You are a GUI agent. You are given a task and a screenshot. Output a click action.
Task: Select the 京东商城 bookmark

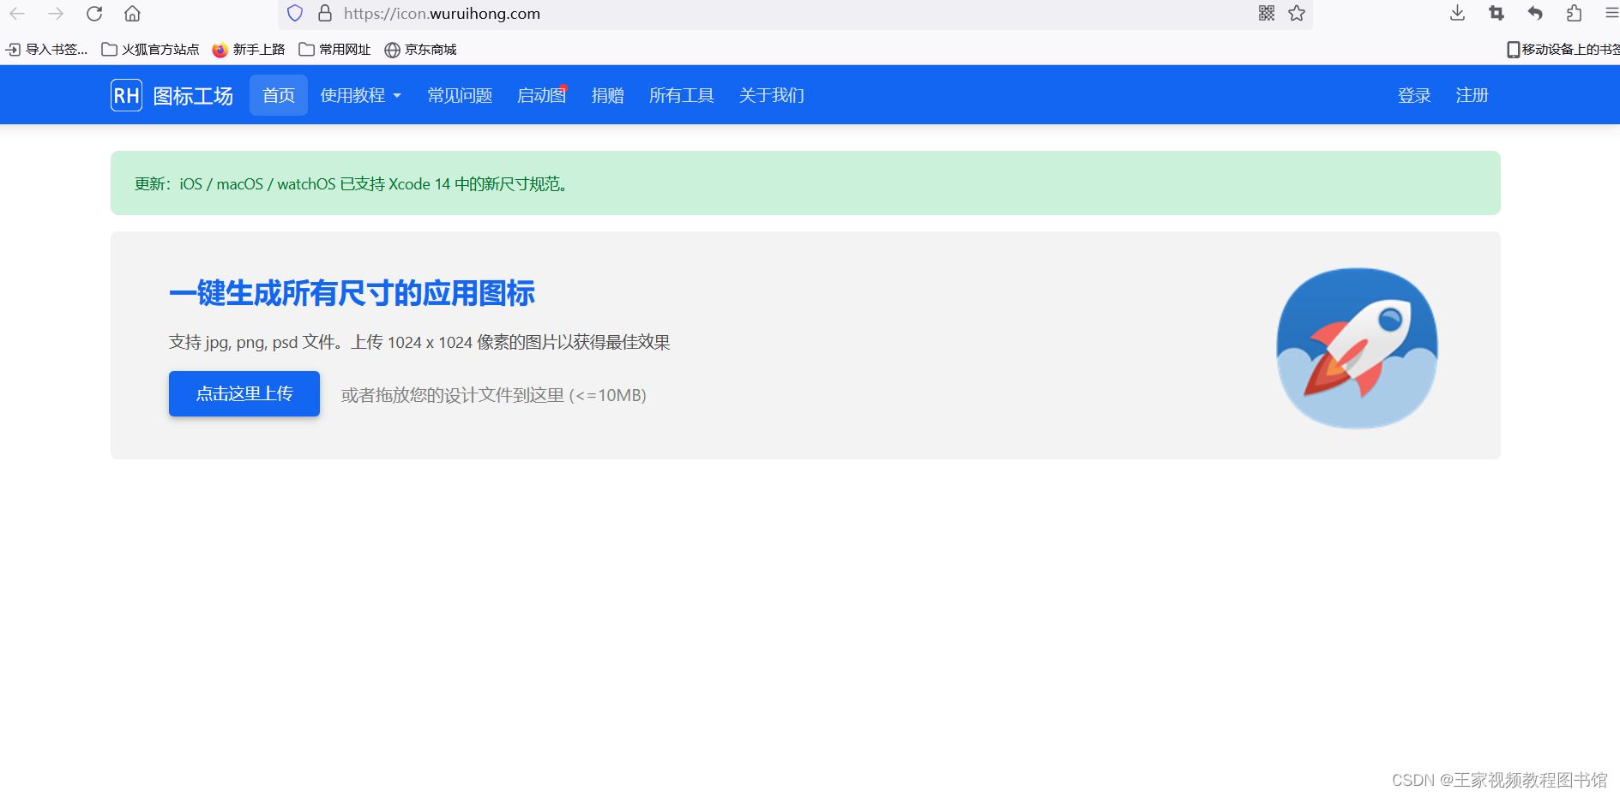pyautogui.click(x=419, y=50)
